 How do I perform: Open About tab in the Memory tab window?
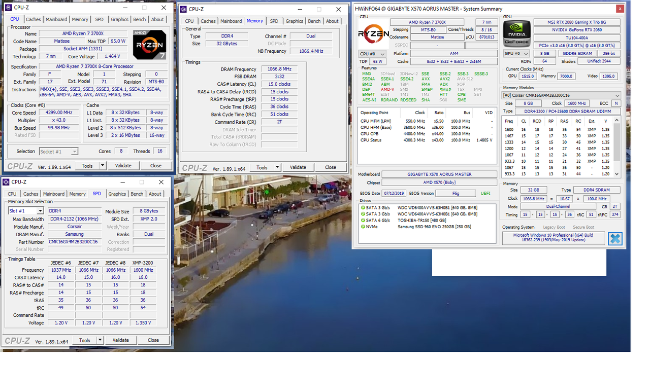click(x=332, y=21)
